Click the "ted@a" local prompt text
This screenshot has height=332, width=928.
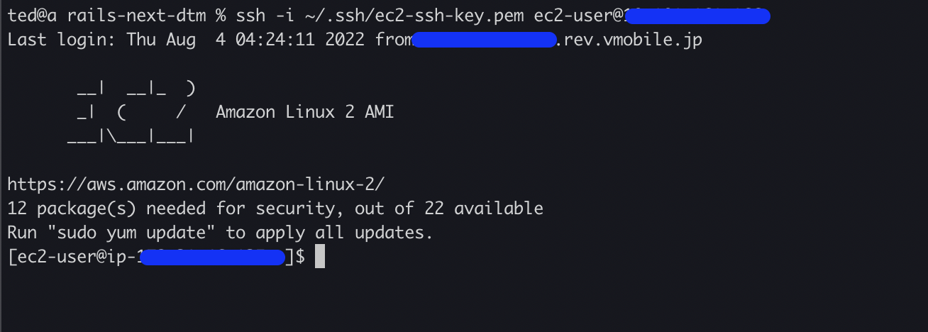pos(32,16)
